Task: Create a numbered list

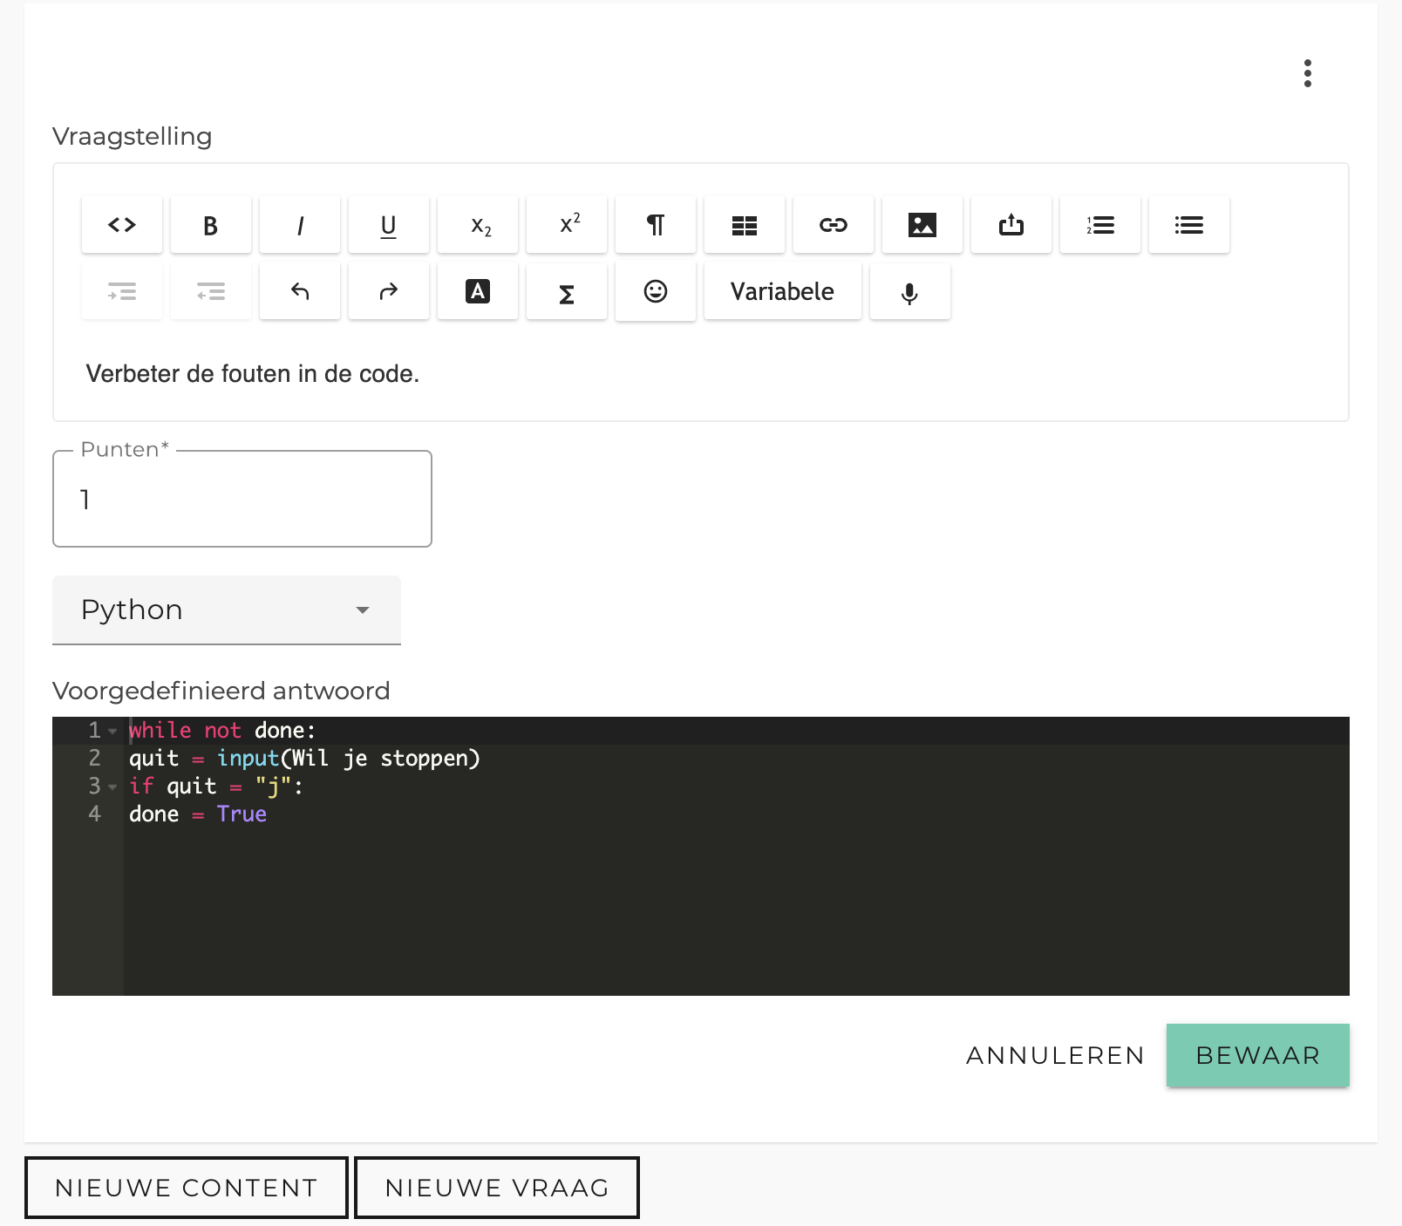Action: pyautogui.click(x=1100, y=225)
